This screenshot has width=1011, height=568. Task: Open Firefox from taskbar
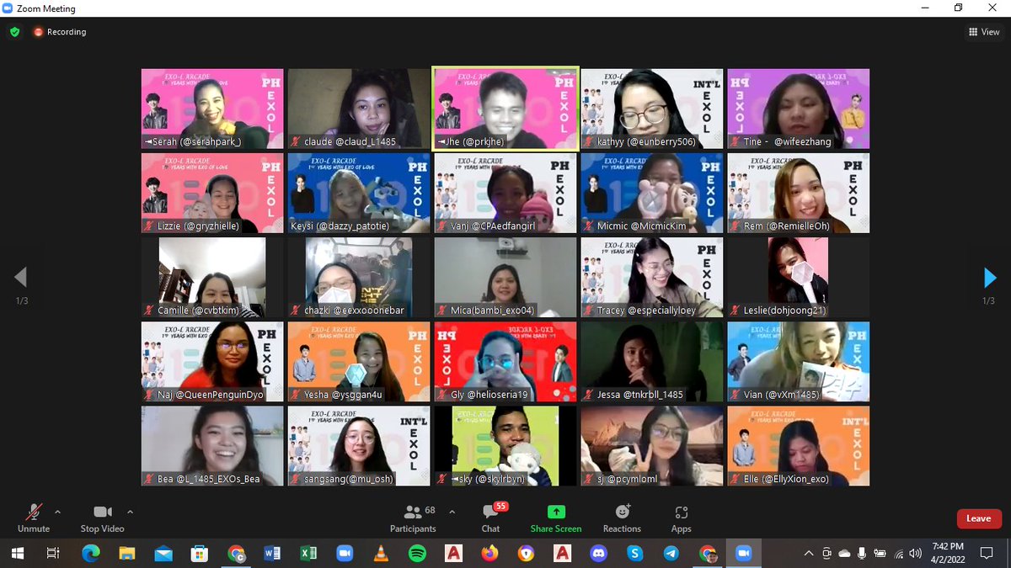tap(490, 554)
